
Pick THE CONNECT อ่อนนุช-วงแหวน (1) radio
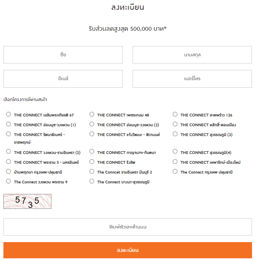8,124
